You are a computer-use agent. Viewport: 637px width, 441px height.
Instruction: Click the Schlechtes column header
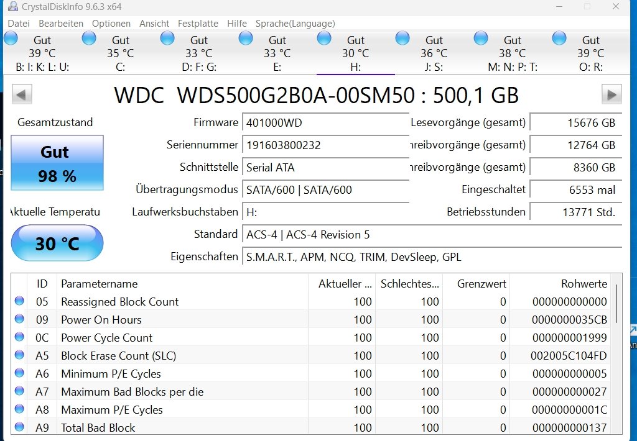point(409,284)
